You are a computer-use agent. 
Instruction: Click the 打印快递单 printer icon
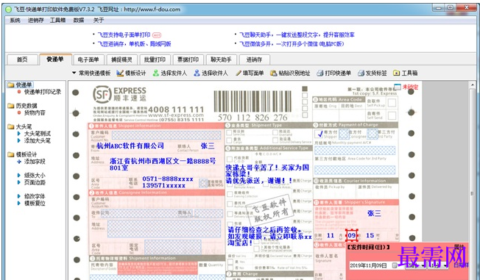320,73
